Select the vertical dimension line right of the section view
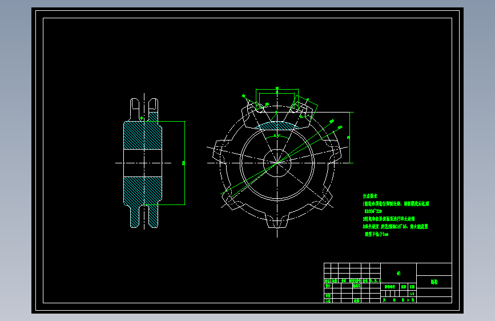495x321 pixels. (185, 163)
